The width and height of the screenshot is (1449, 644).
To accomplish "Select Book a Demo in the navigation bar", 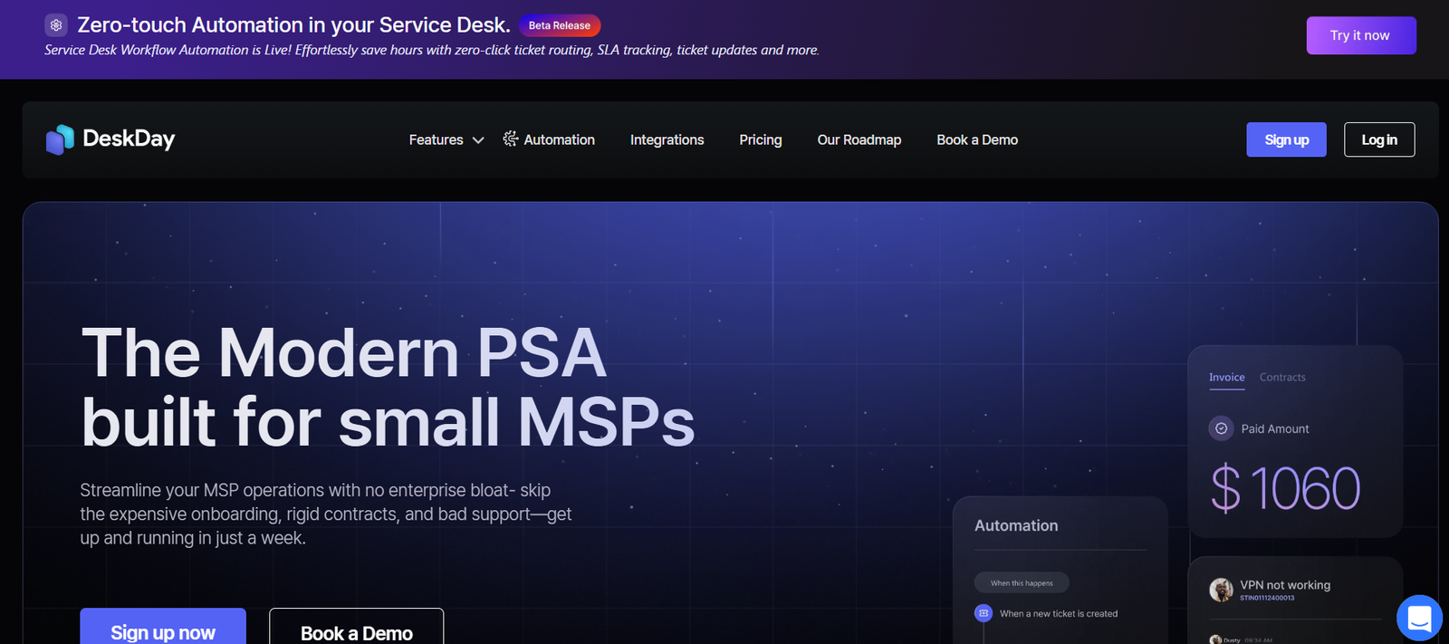I will click(x=976, y=139).
